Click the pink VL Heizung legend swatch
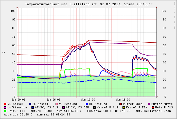This screenshot has width=177, height=119. (57, 104)
